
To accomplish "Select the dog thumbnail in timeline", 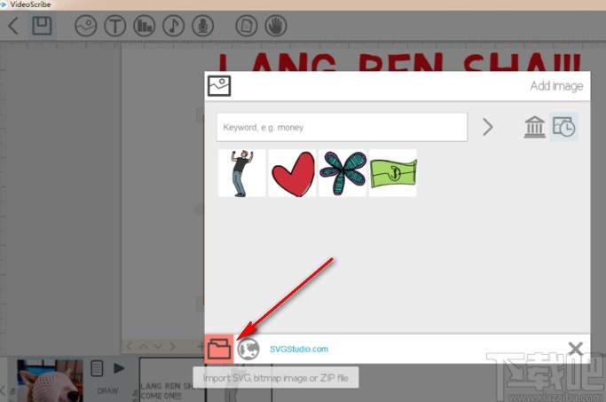I will click(x=50, y=381).
